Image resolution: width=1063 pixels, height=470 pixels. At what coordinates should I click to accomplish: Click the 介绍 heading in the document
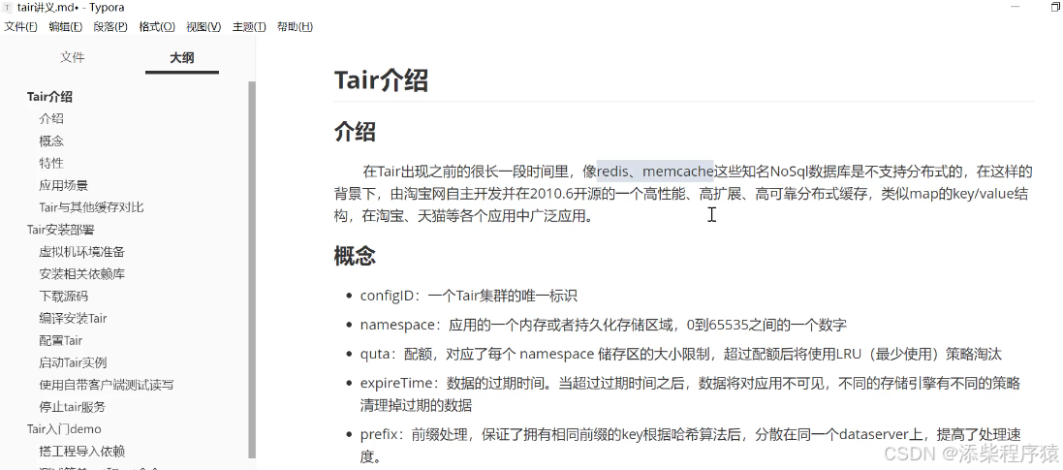(356, 131)
